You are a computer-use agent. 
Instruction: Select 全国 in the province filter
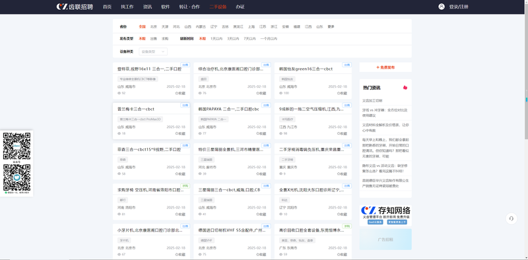tap(142, 26)
